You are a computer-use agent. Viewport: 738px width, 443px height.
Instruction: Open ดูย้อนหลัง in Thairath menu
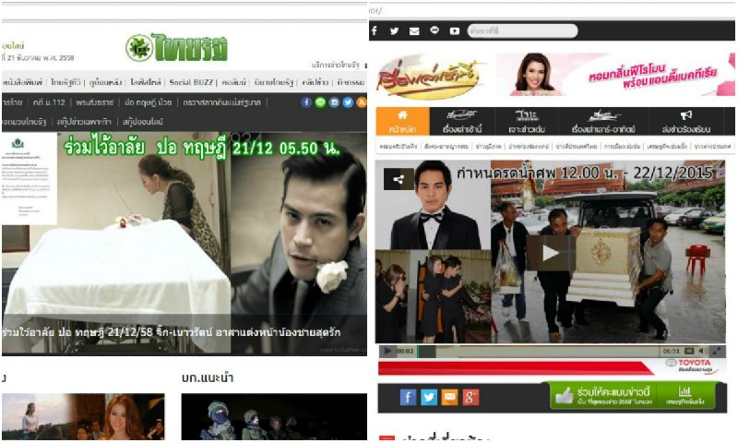(106, 82)
